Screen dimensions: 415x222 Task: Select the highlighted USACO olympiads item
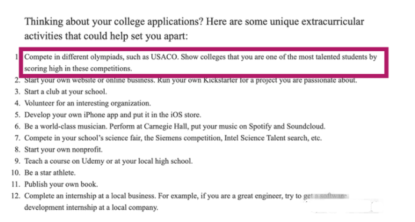pyautogui.click(x=204, y=62)
